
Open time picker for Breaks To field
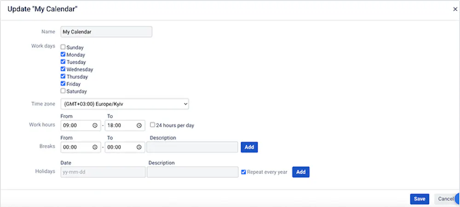tap(139, 147)
